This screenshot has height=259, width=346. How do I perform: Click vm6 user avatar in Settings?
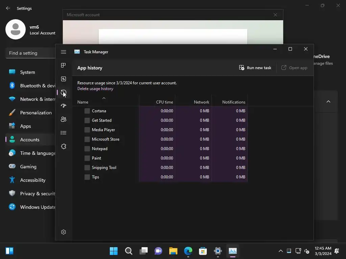click(16, 29)
